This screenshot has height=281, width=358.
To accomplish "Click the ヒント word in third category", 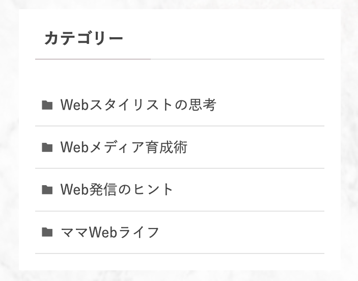I will (153, 190).
